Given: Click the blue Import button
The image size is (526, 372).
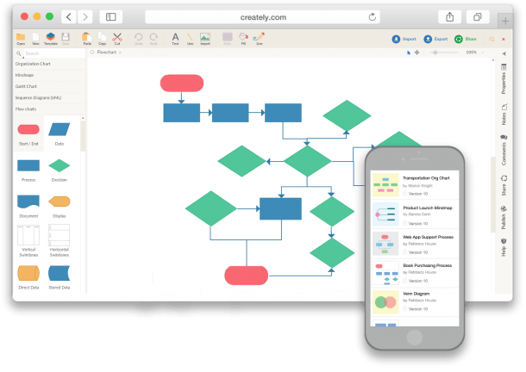Looking at the screenshot, I should tap(404, 40).
